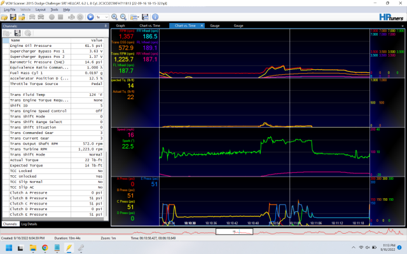Screen dimensions: 407x254
Task: Open the layout folder dropdown icon
Action: click(x=134, y=17)
